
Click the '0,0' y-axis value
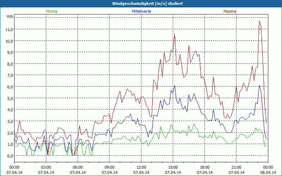10,156
